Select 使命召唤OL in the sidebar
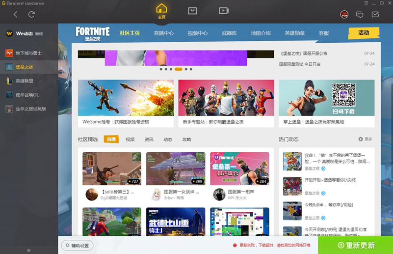393x254 pixels. (x=29, y=95)
